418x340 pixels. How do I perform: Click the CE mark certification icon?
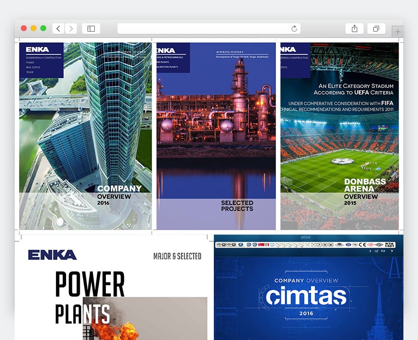(363, 245)
